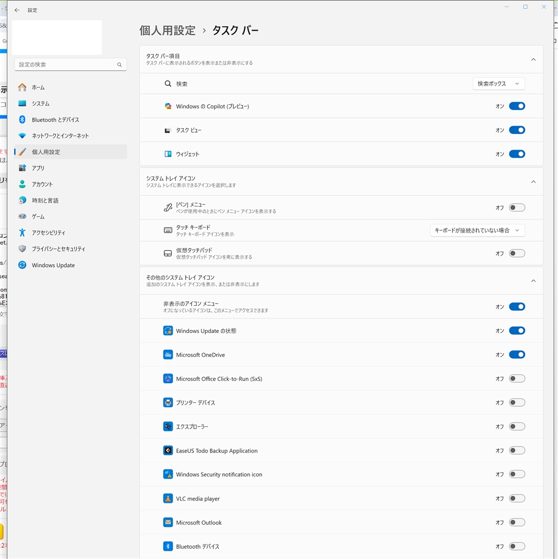Click the touch keyboard icon
The height and width of the screenshot is (559, 558).
pos(168,230)
